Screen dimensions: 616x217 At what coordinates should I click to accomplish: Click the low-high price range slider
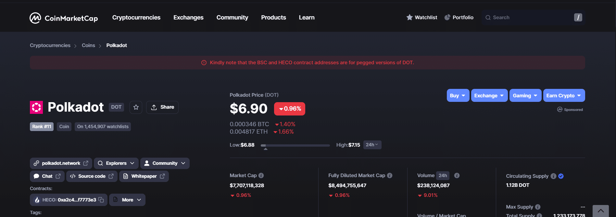pyautogui.click(x=295, y=145)
